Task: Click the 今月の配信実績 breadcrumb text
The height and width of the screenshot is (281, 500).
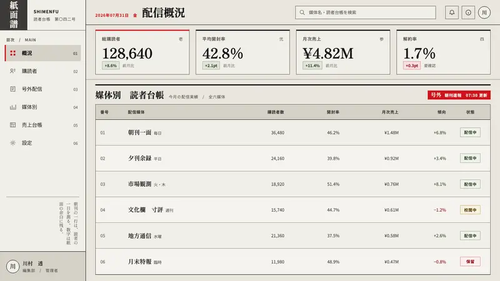Action: (x=183, y=97)
